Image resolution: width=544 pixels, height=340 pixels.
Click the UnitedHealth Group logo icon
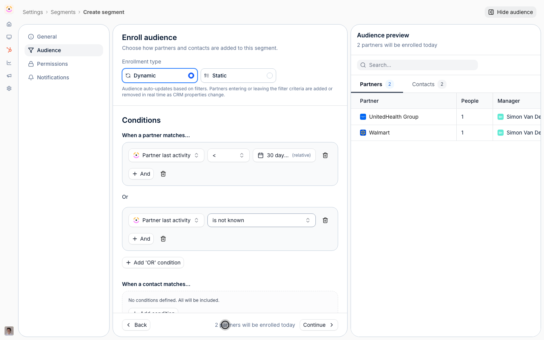(x=363, y=117)
